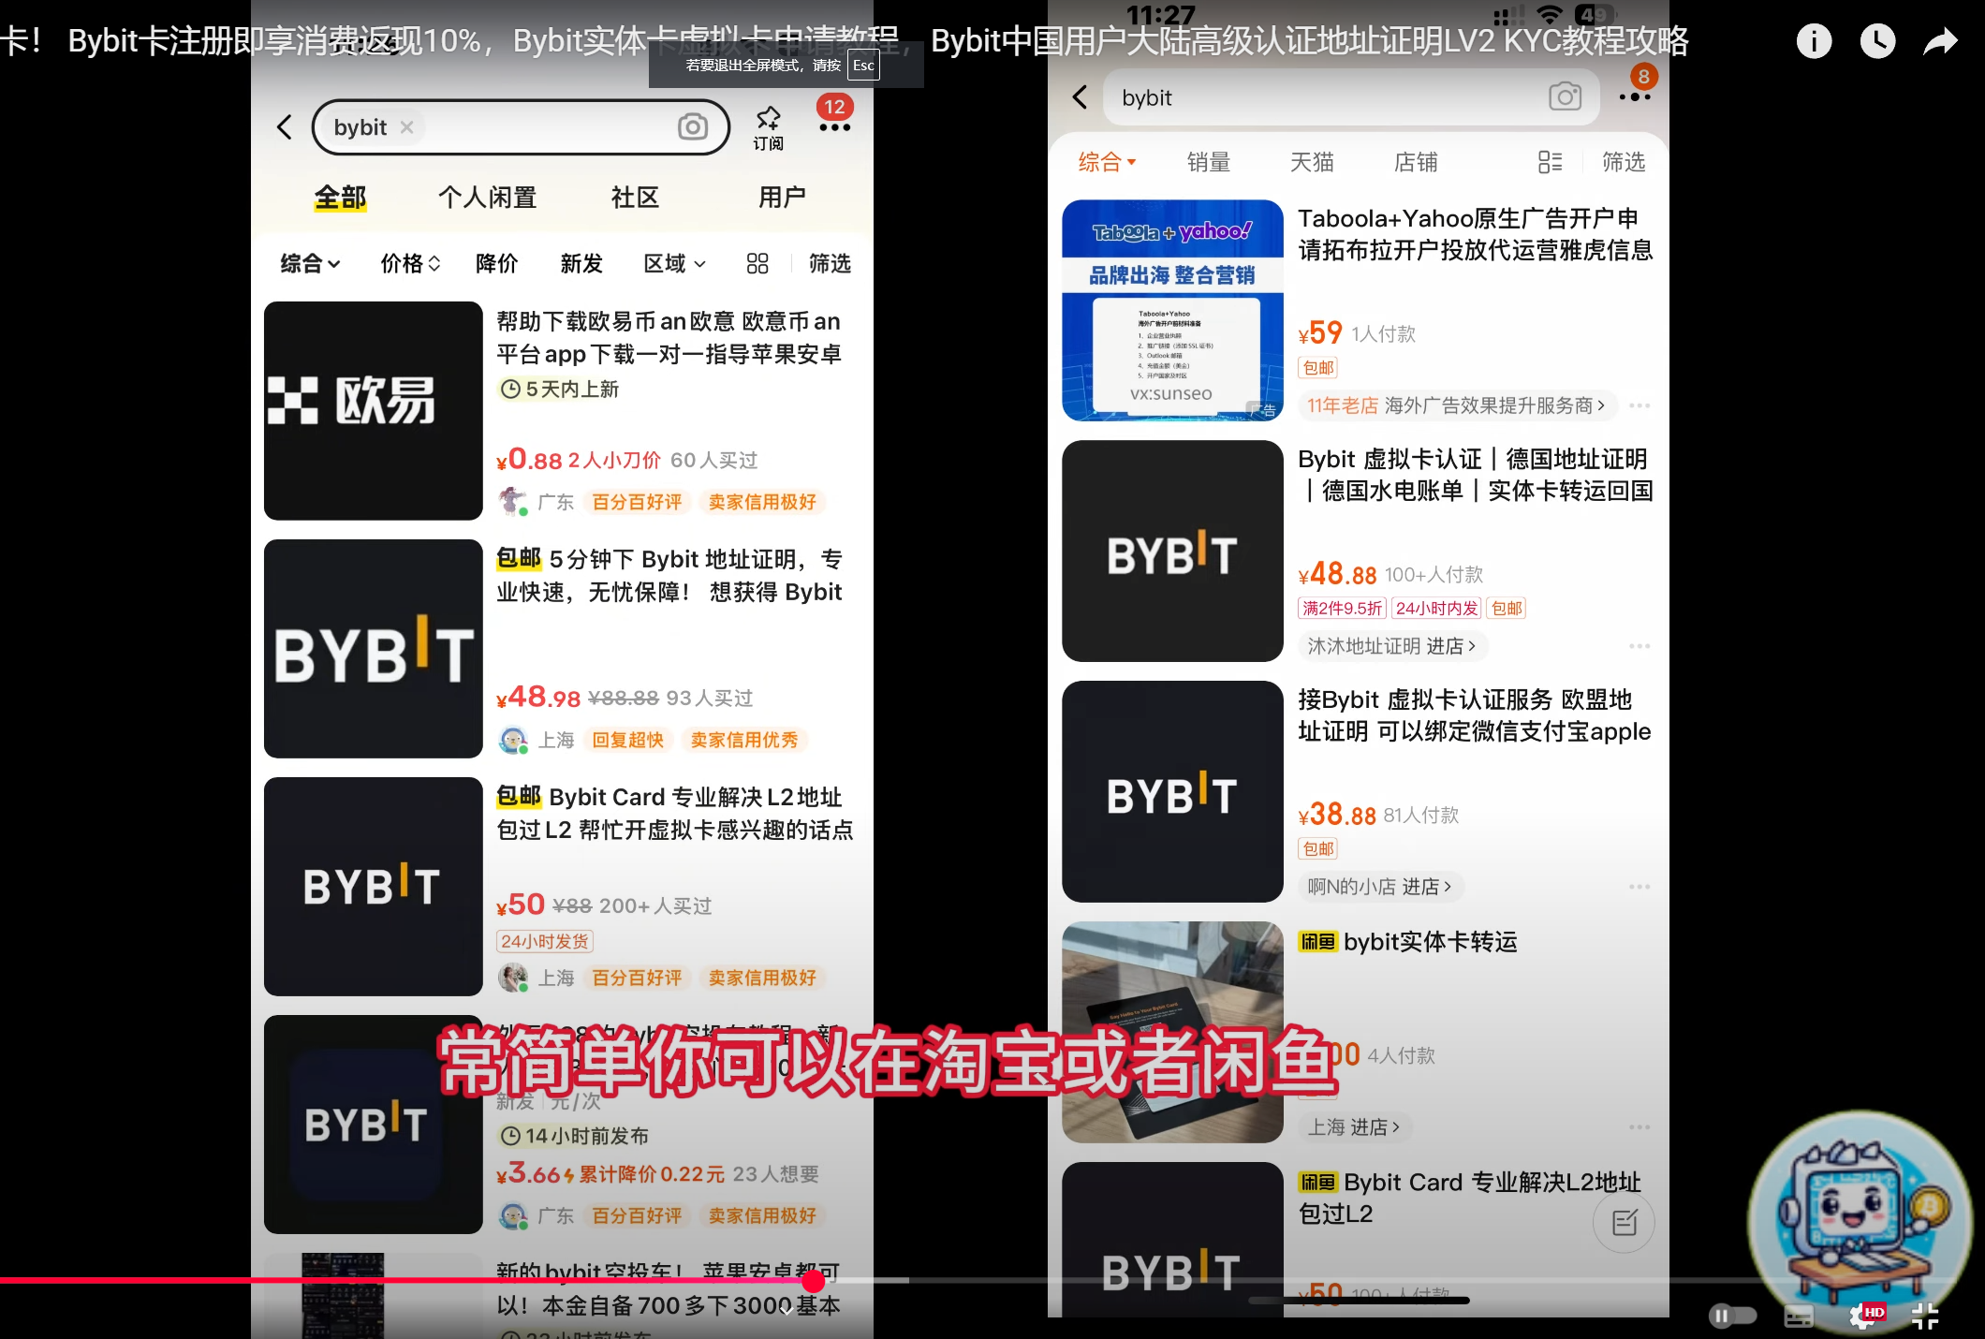Select the 店铺 tab
The height and width of the screenshot is (1339, 1985).
(x=1416, y=163)
